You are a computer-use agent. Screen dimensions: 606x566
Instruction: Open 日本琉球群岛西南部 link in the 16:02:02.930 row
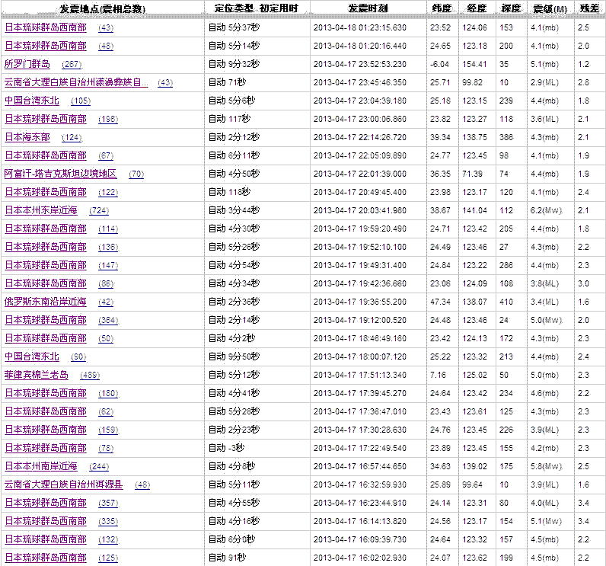(x=46, y=558)
